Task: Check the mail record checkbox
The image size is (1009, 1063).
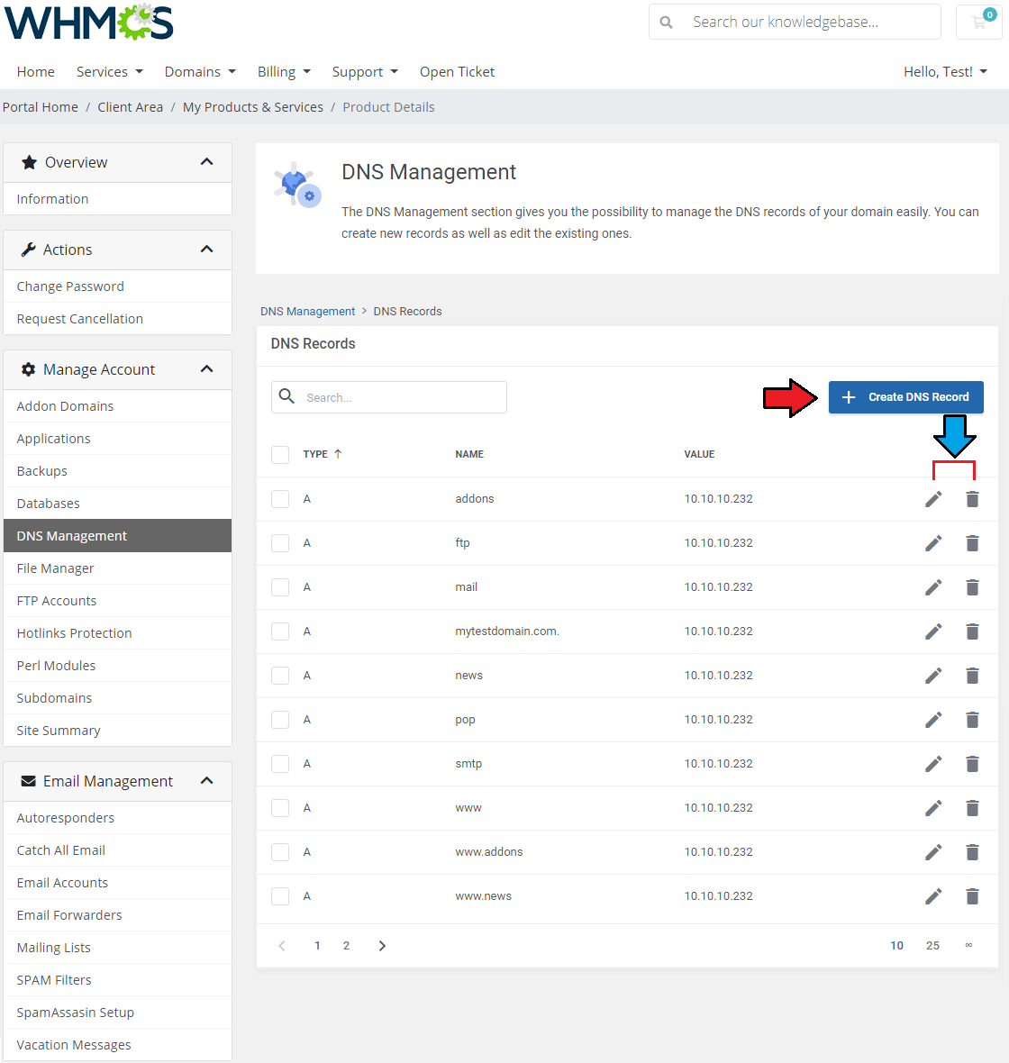Action: 280,587
